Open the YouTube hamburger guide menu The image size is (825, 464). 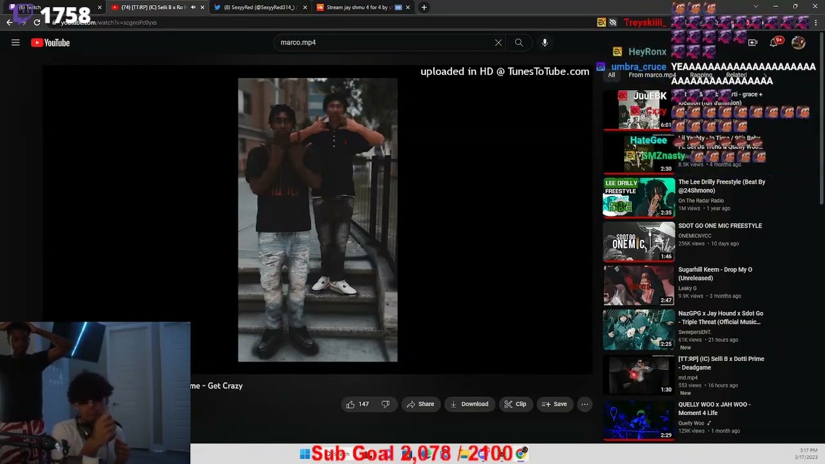coord(15,43)
